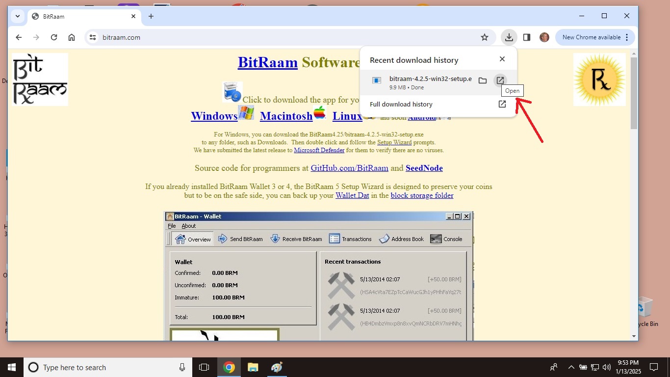This screenshot has height=377, width=670.
Task: Open Full download history
Action: [438, 104]
